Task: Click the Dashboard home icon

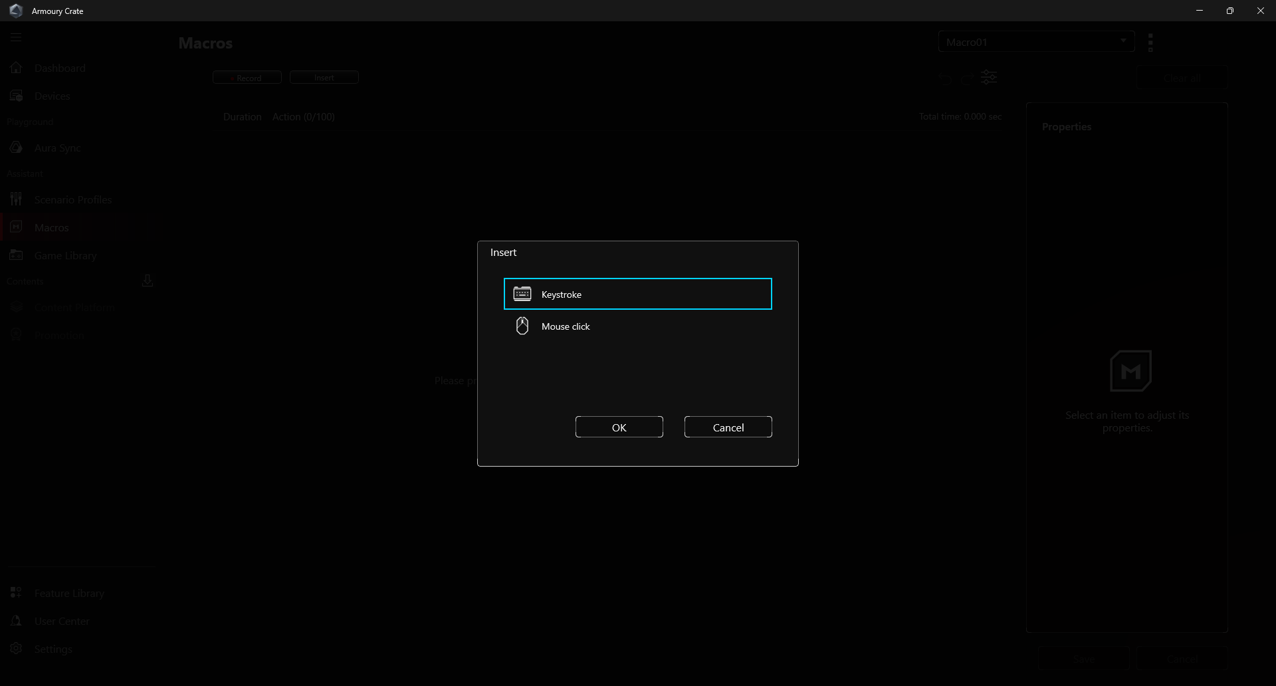Action: coord(17,67)
